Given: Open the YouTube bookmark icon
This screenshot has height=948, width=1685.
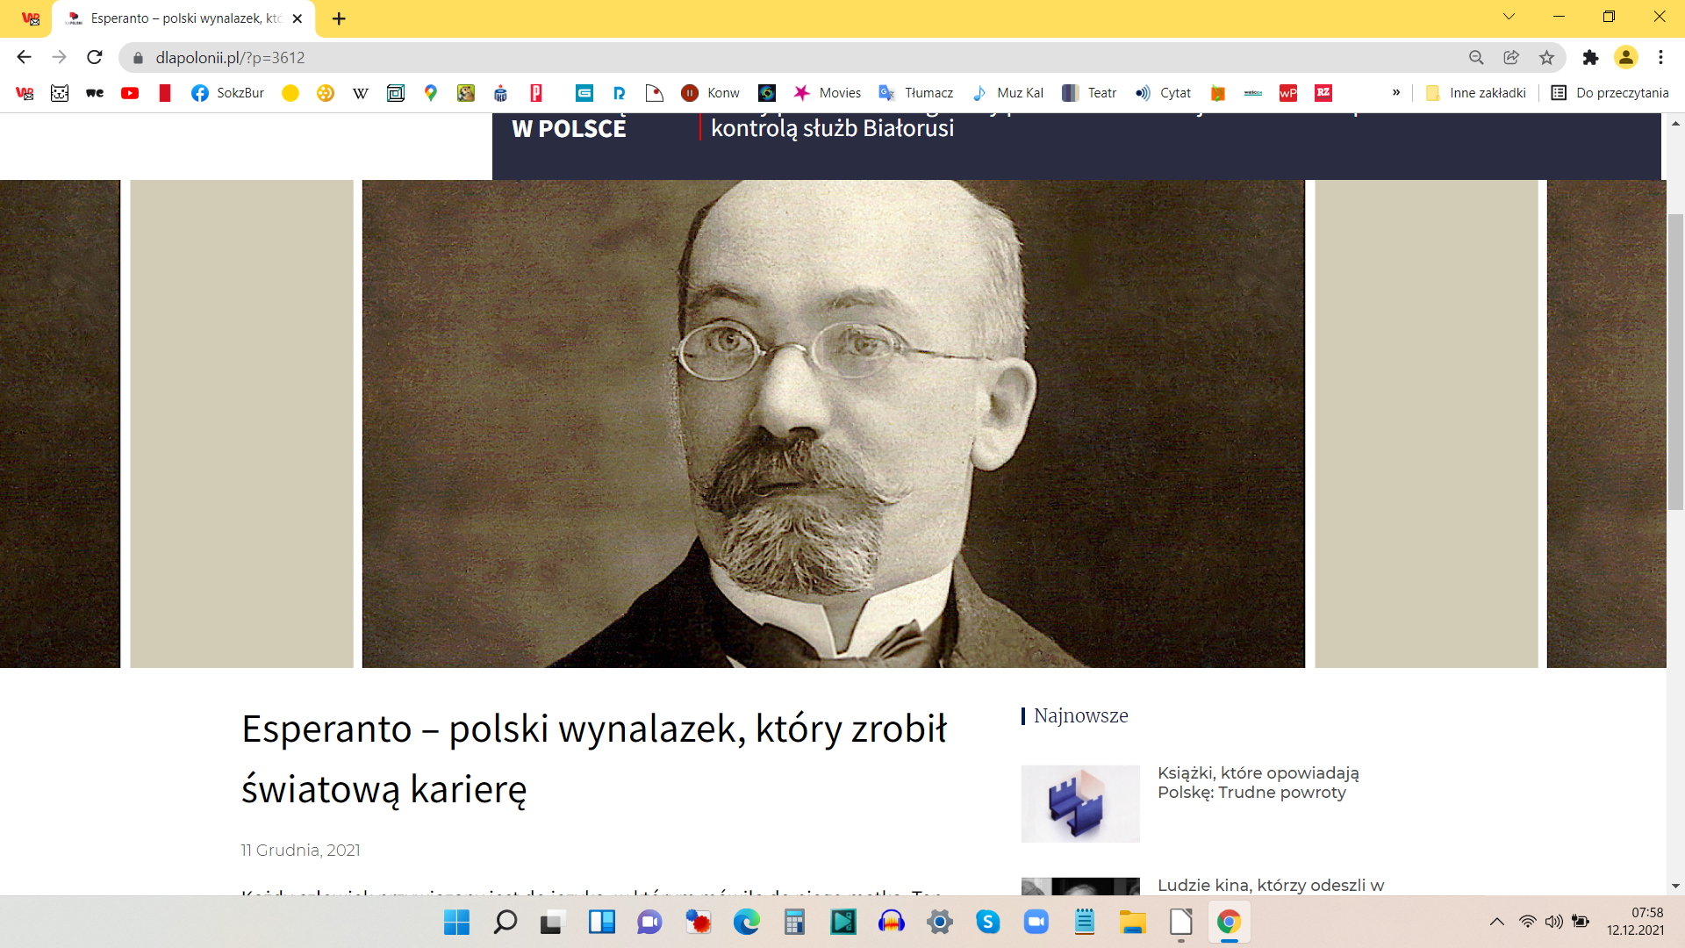Looking at the screenshot, I should point(130,93).
